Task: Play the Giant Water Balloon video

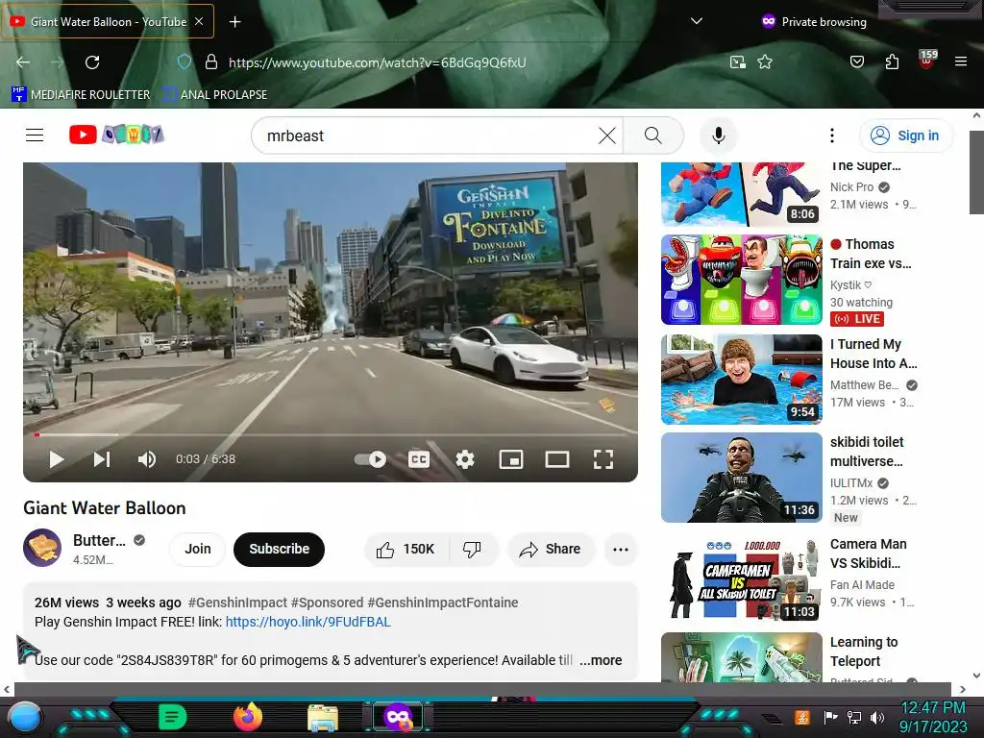Action: 56,459
